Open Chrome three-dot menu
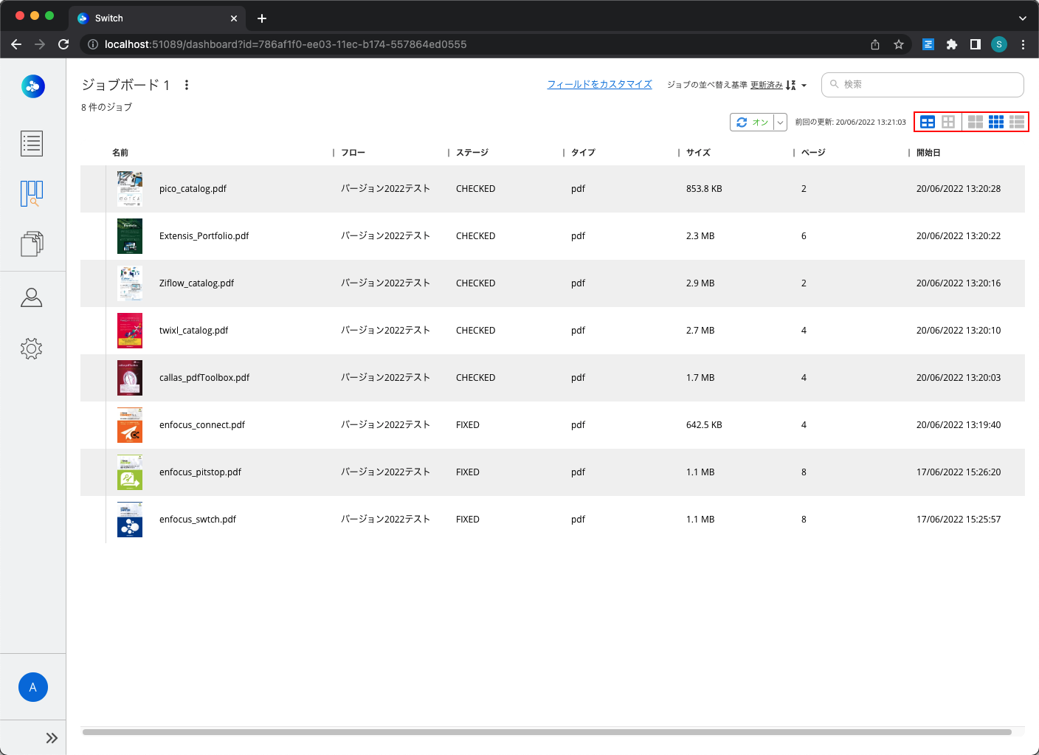The image size is (1039, 755). tap(1023, 44)
